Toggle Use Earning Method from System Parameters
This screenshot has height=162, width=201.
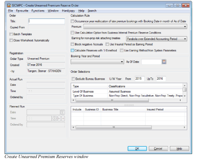pos(122,50)
